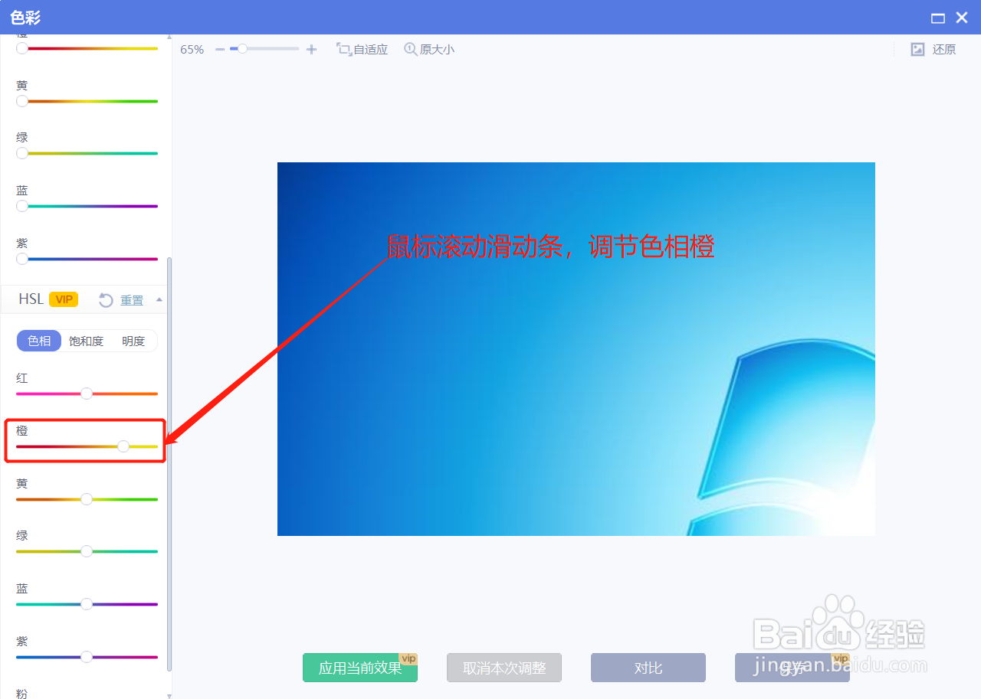Click the 原大小 label
This screenshot has width=981, height=699.
click(x=437, y=50)
